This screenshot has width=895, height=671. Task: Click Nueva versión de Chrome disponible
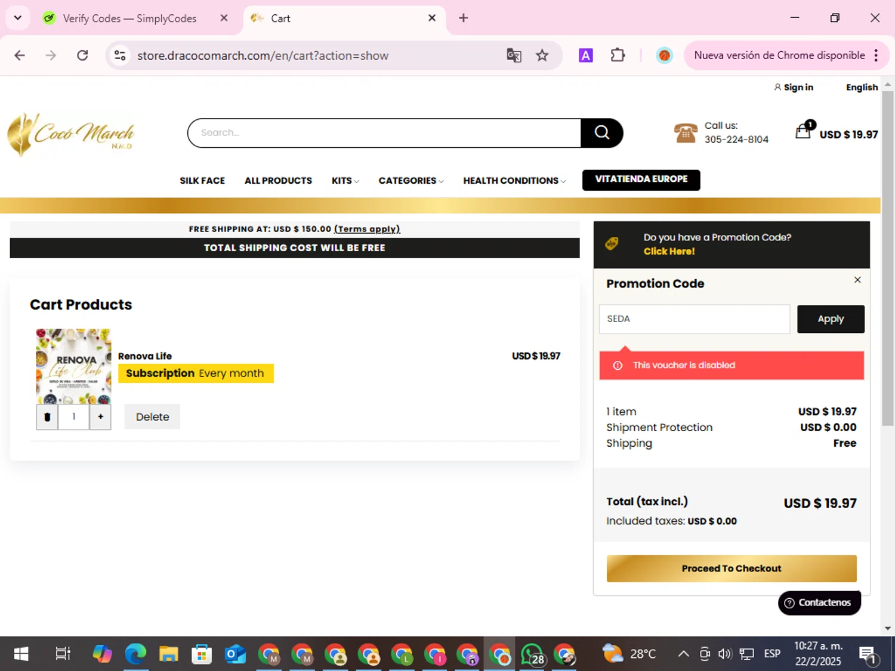tap(779, 55)
